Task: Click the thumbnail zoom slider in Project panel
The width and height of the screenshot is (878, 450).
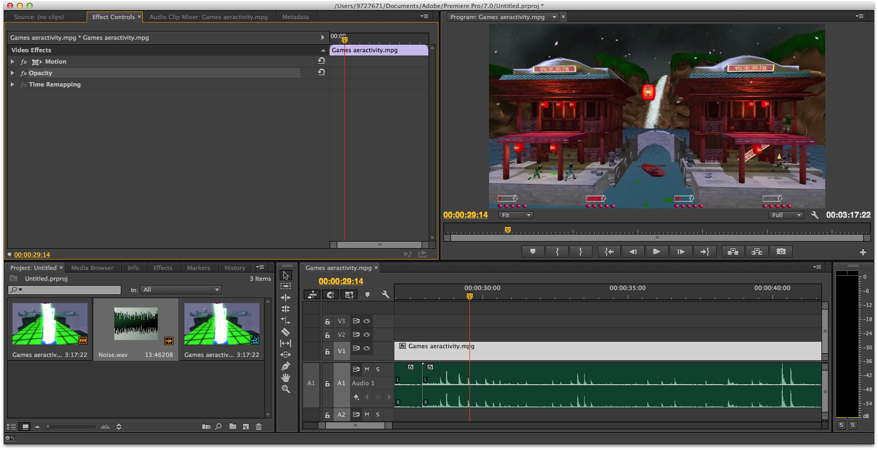Action: 71,427
